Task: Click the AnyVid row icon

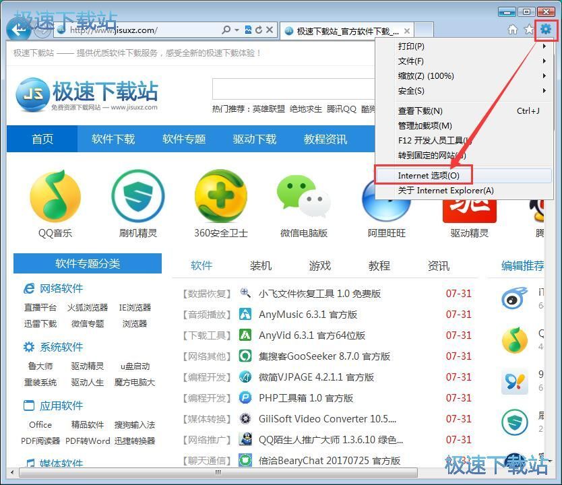Action: click(245, 335)
